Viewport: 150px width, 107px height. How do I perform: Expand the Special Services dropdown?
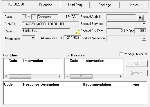click(144, 24)
